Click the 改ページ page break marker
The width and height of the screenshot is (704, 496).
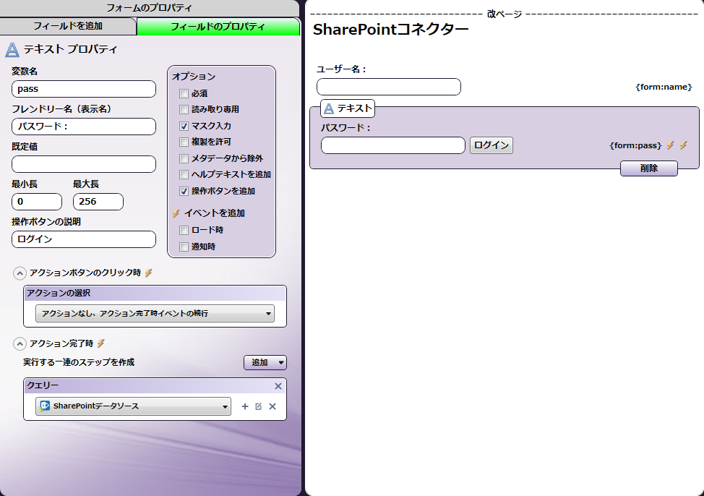pyautogui.click(x=505, y=14)
